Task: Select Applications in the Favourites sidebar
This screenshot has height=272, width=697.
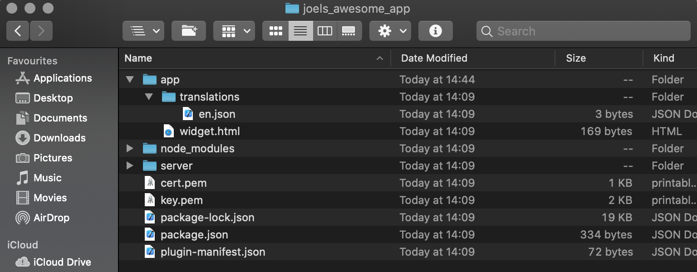Action: [62, 78]
